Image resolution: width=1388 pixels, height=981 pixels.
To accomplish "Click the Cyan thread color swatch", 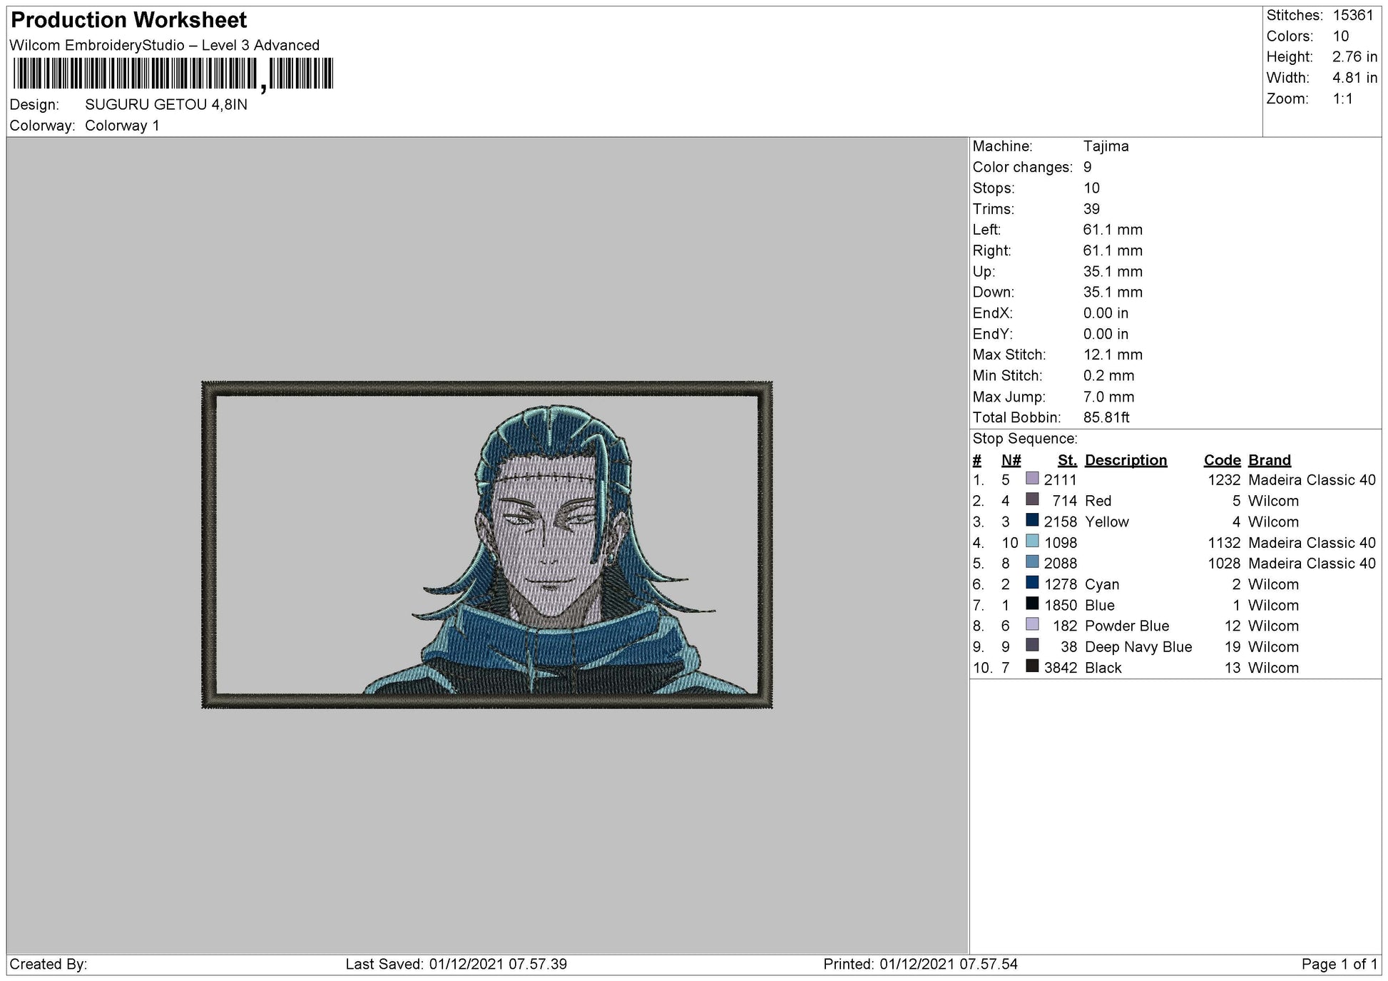I will (x=1031, y=582).
